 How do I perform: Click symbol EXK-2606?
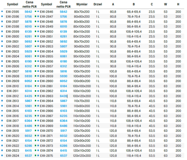tap(12, 66)
